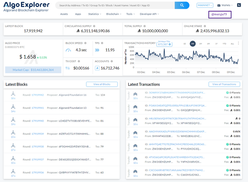
Task: Click the blue search magnifier button
Action: pos(182,5)
